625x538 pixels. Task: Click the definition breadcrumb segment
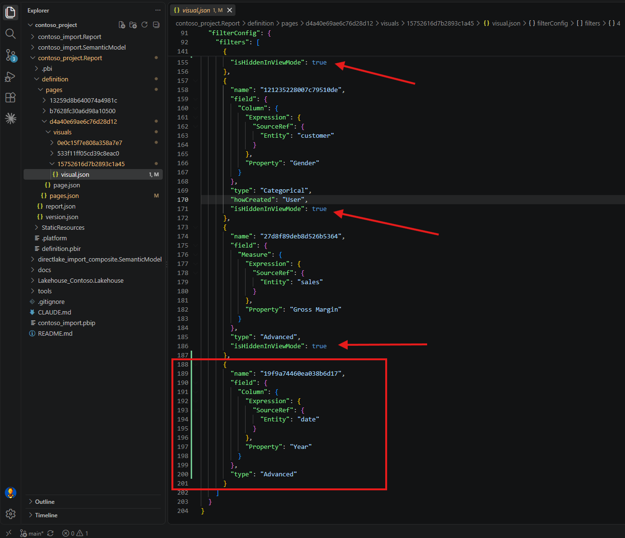260,23
